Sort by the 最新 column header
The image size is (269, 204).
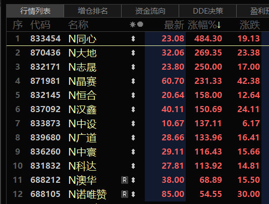[x=174, y=25]
